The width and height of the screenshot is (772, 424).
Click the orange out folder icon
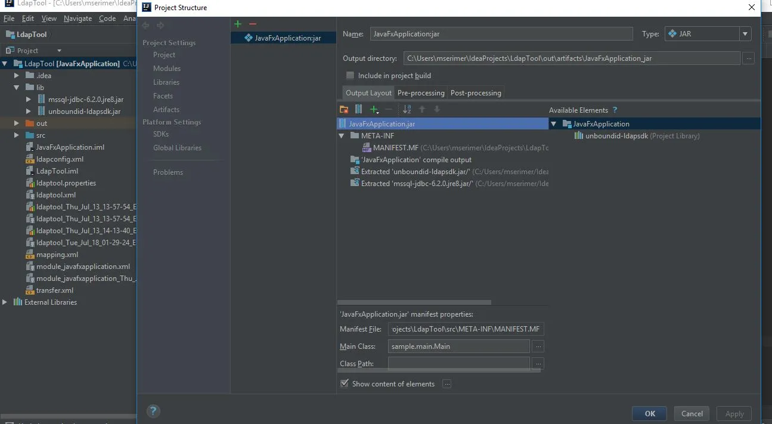[x=30, y=123]
